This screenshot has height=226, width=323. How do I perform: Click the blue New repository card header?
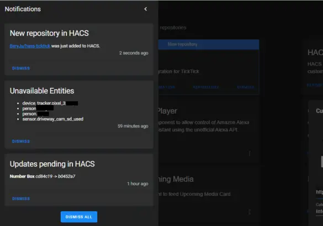point(209,45)
